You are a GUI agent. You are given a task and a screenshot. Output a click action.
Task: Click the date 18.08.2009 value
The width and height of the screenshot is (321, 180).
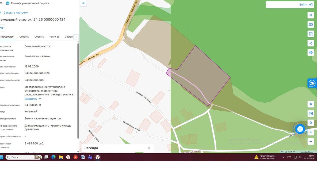[x=32, y=66]
